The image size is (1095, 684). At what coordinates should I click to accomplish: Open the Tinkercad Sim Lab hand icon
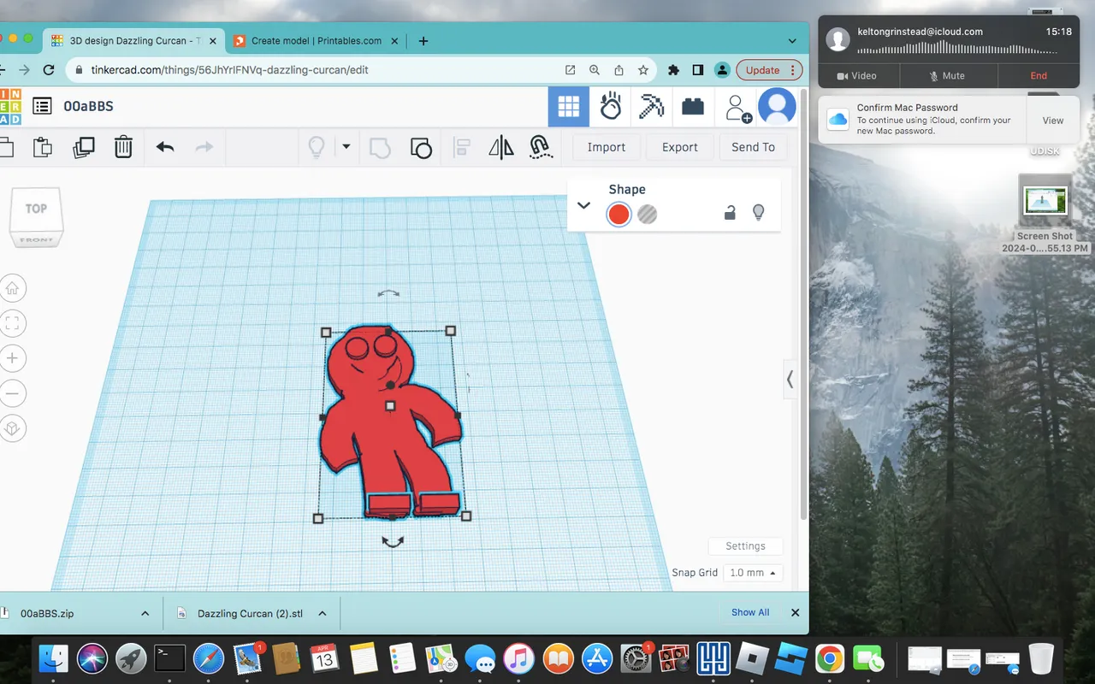(x=611, y=106)
